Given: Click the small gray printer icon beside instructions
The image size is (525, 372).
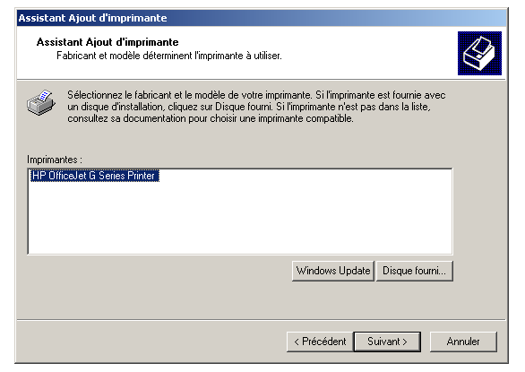Looking at the screenshot, I should click(41, 102).
